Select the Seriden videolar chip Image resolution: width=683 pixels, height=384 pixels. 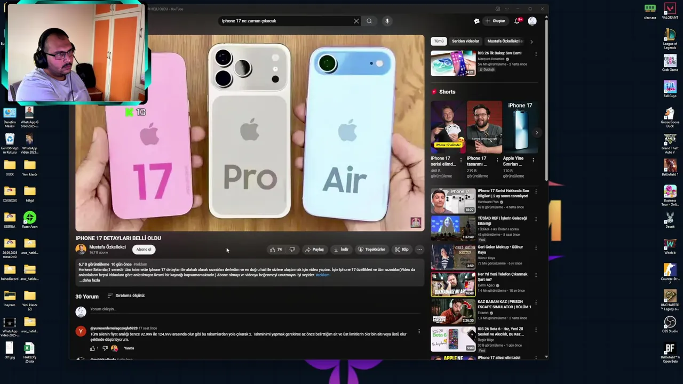[465, 41]
